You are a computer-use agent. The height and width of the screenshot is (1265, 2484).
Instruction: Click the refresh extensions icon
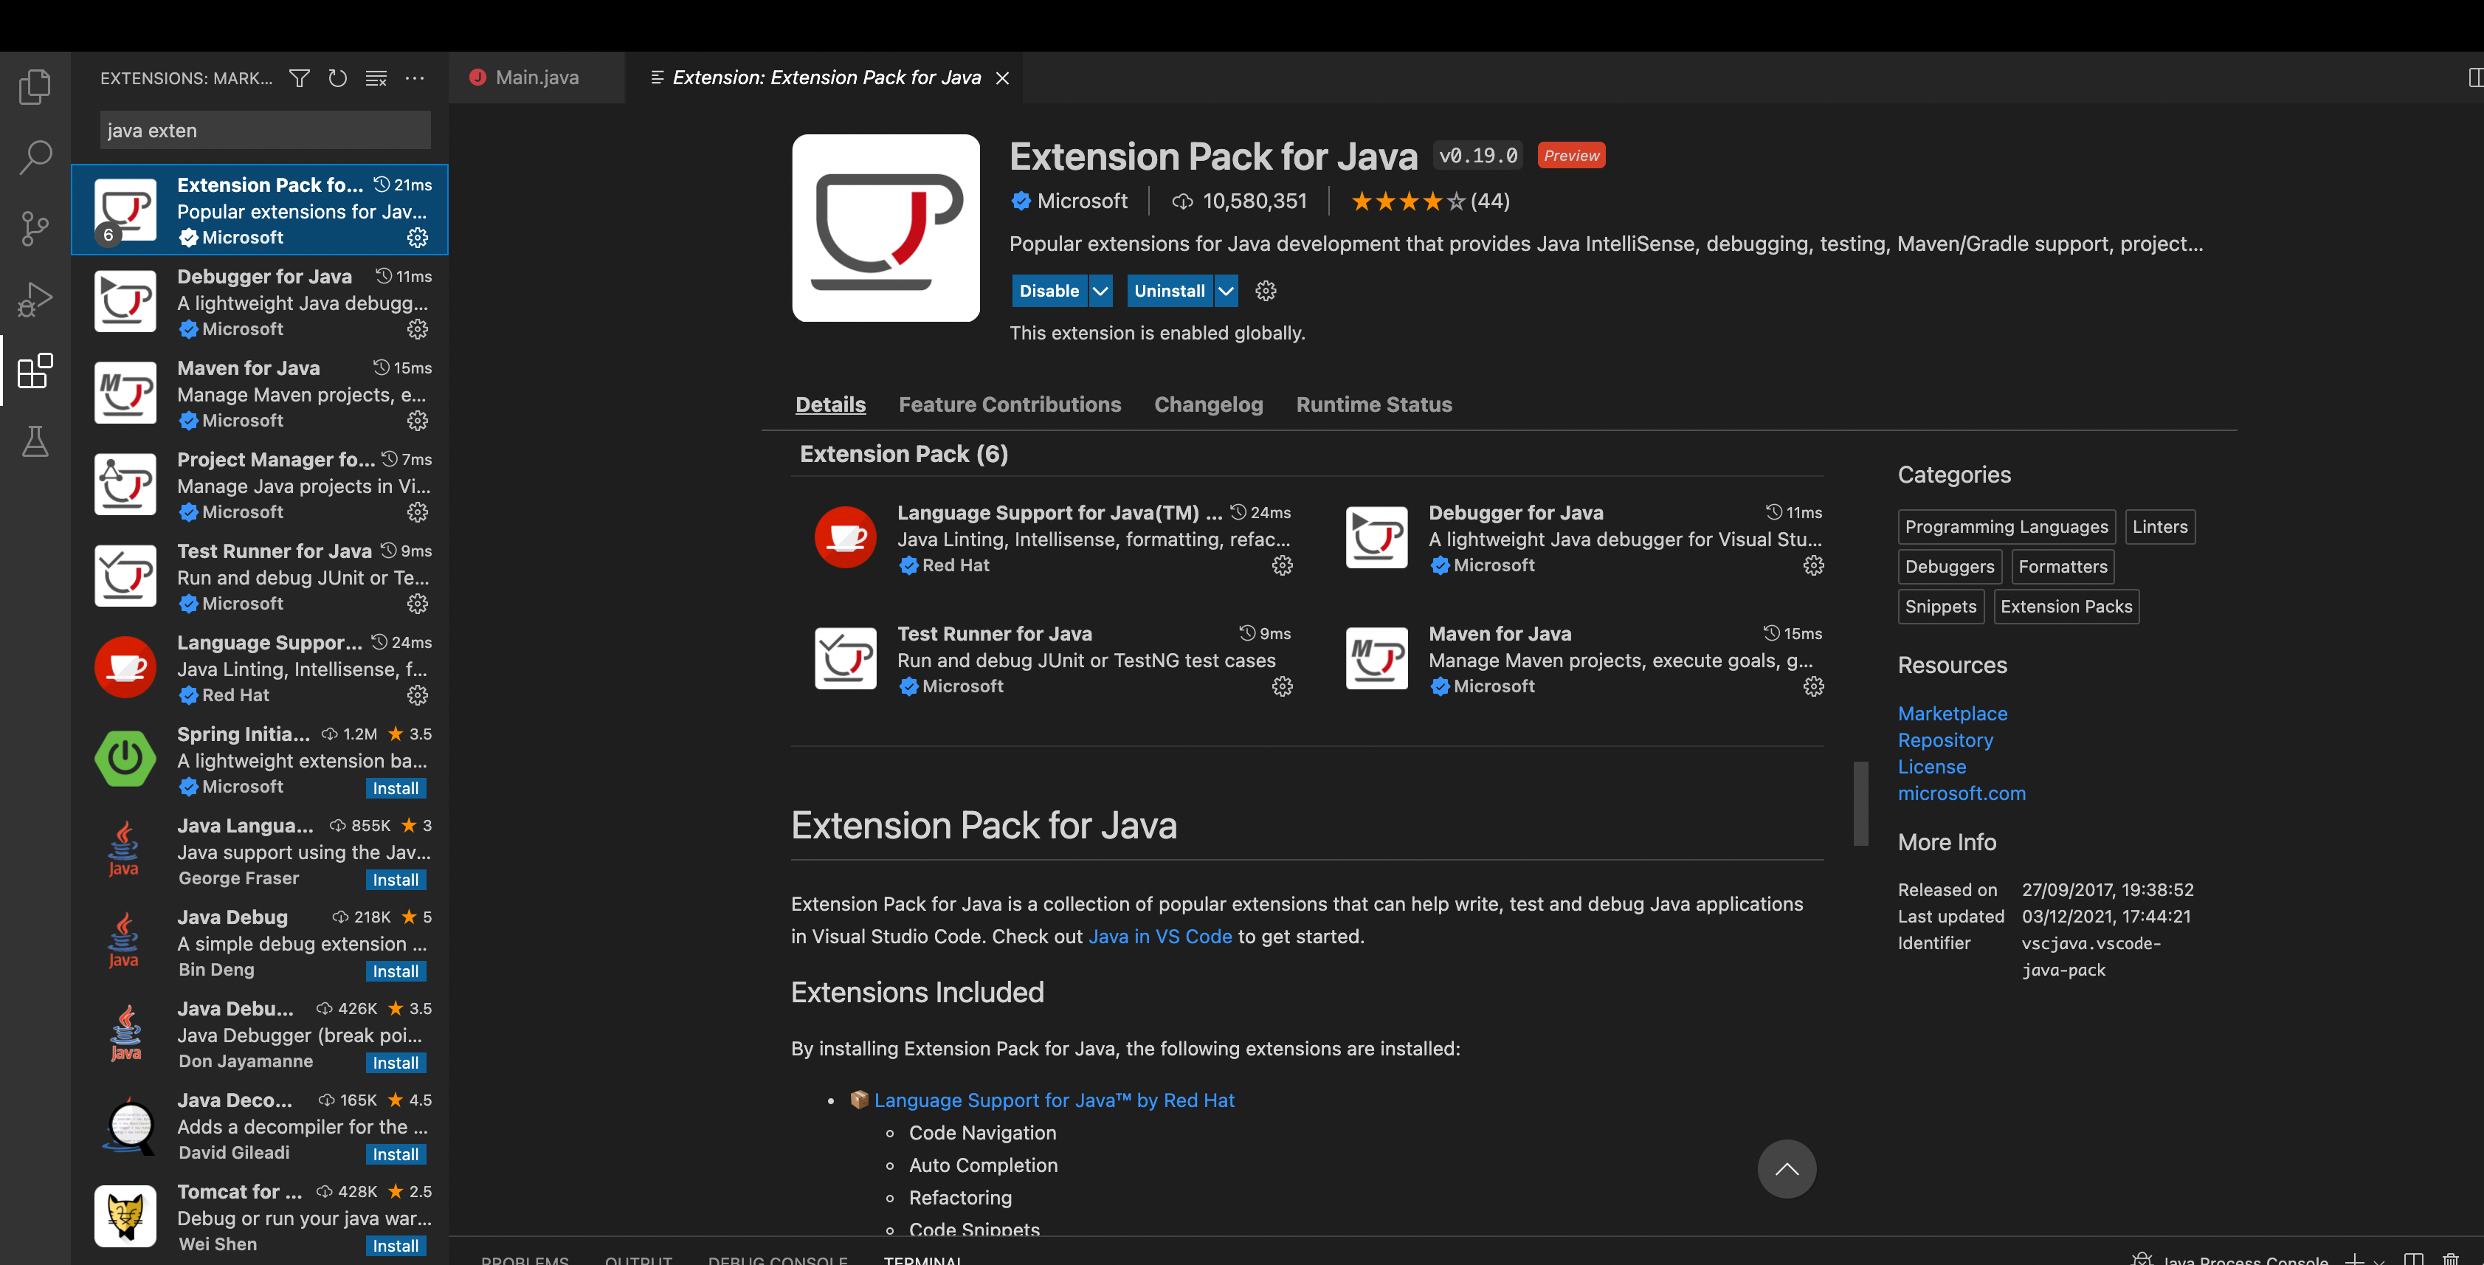coord(337,78)
